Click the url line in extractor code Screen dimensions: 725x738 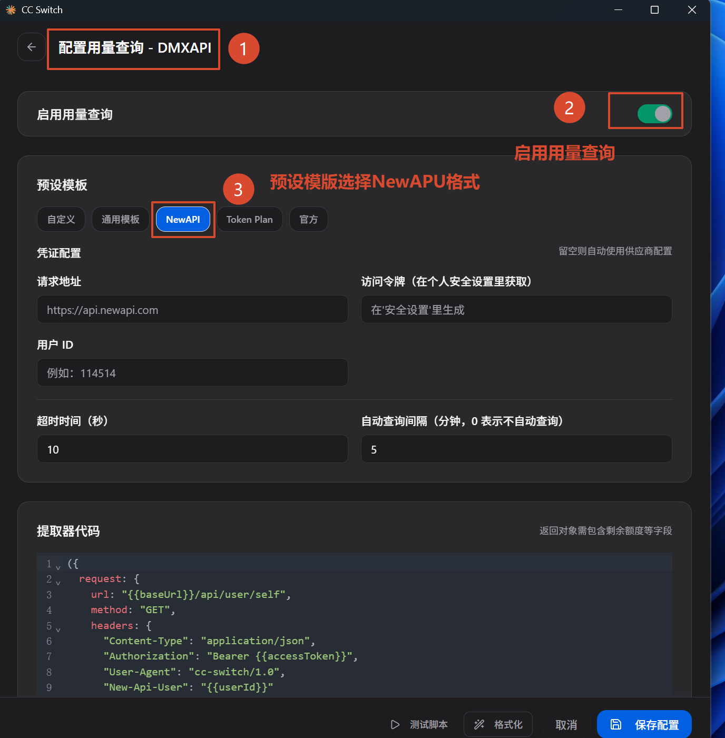191,594
